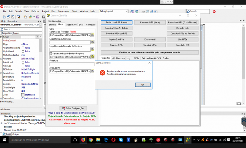Viewport: 246px width, 148px height.
Task: Expand the Constraints property
Action: (x=1, y=98)
